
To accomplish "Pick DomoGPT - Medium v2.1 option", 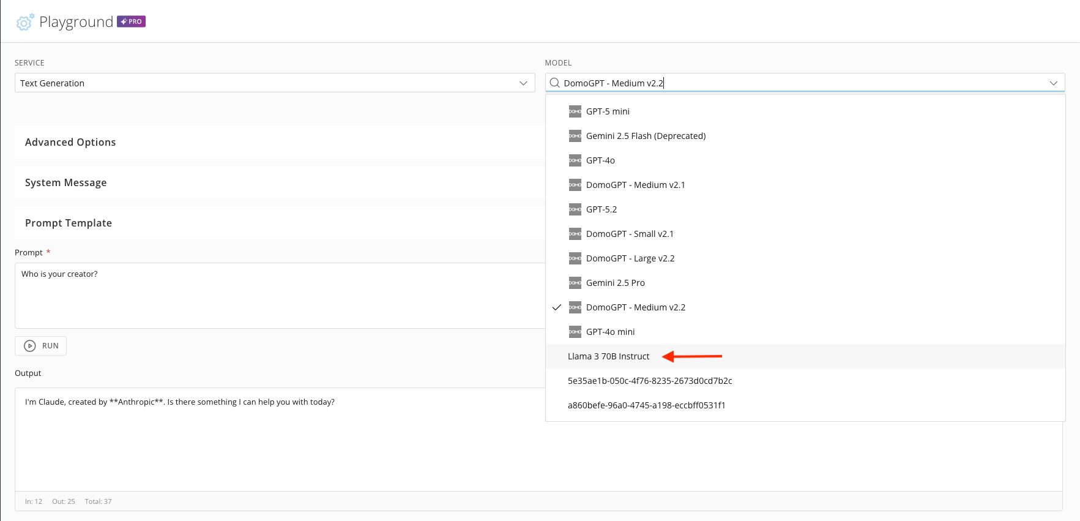I will (x=805, y=185).
